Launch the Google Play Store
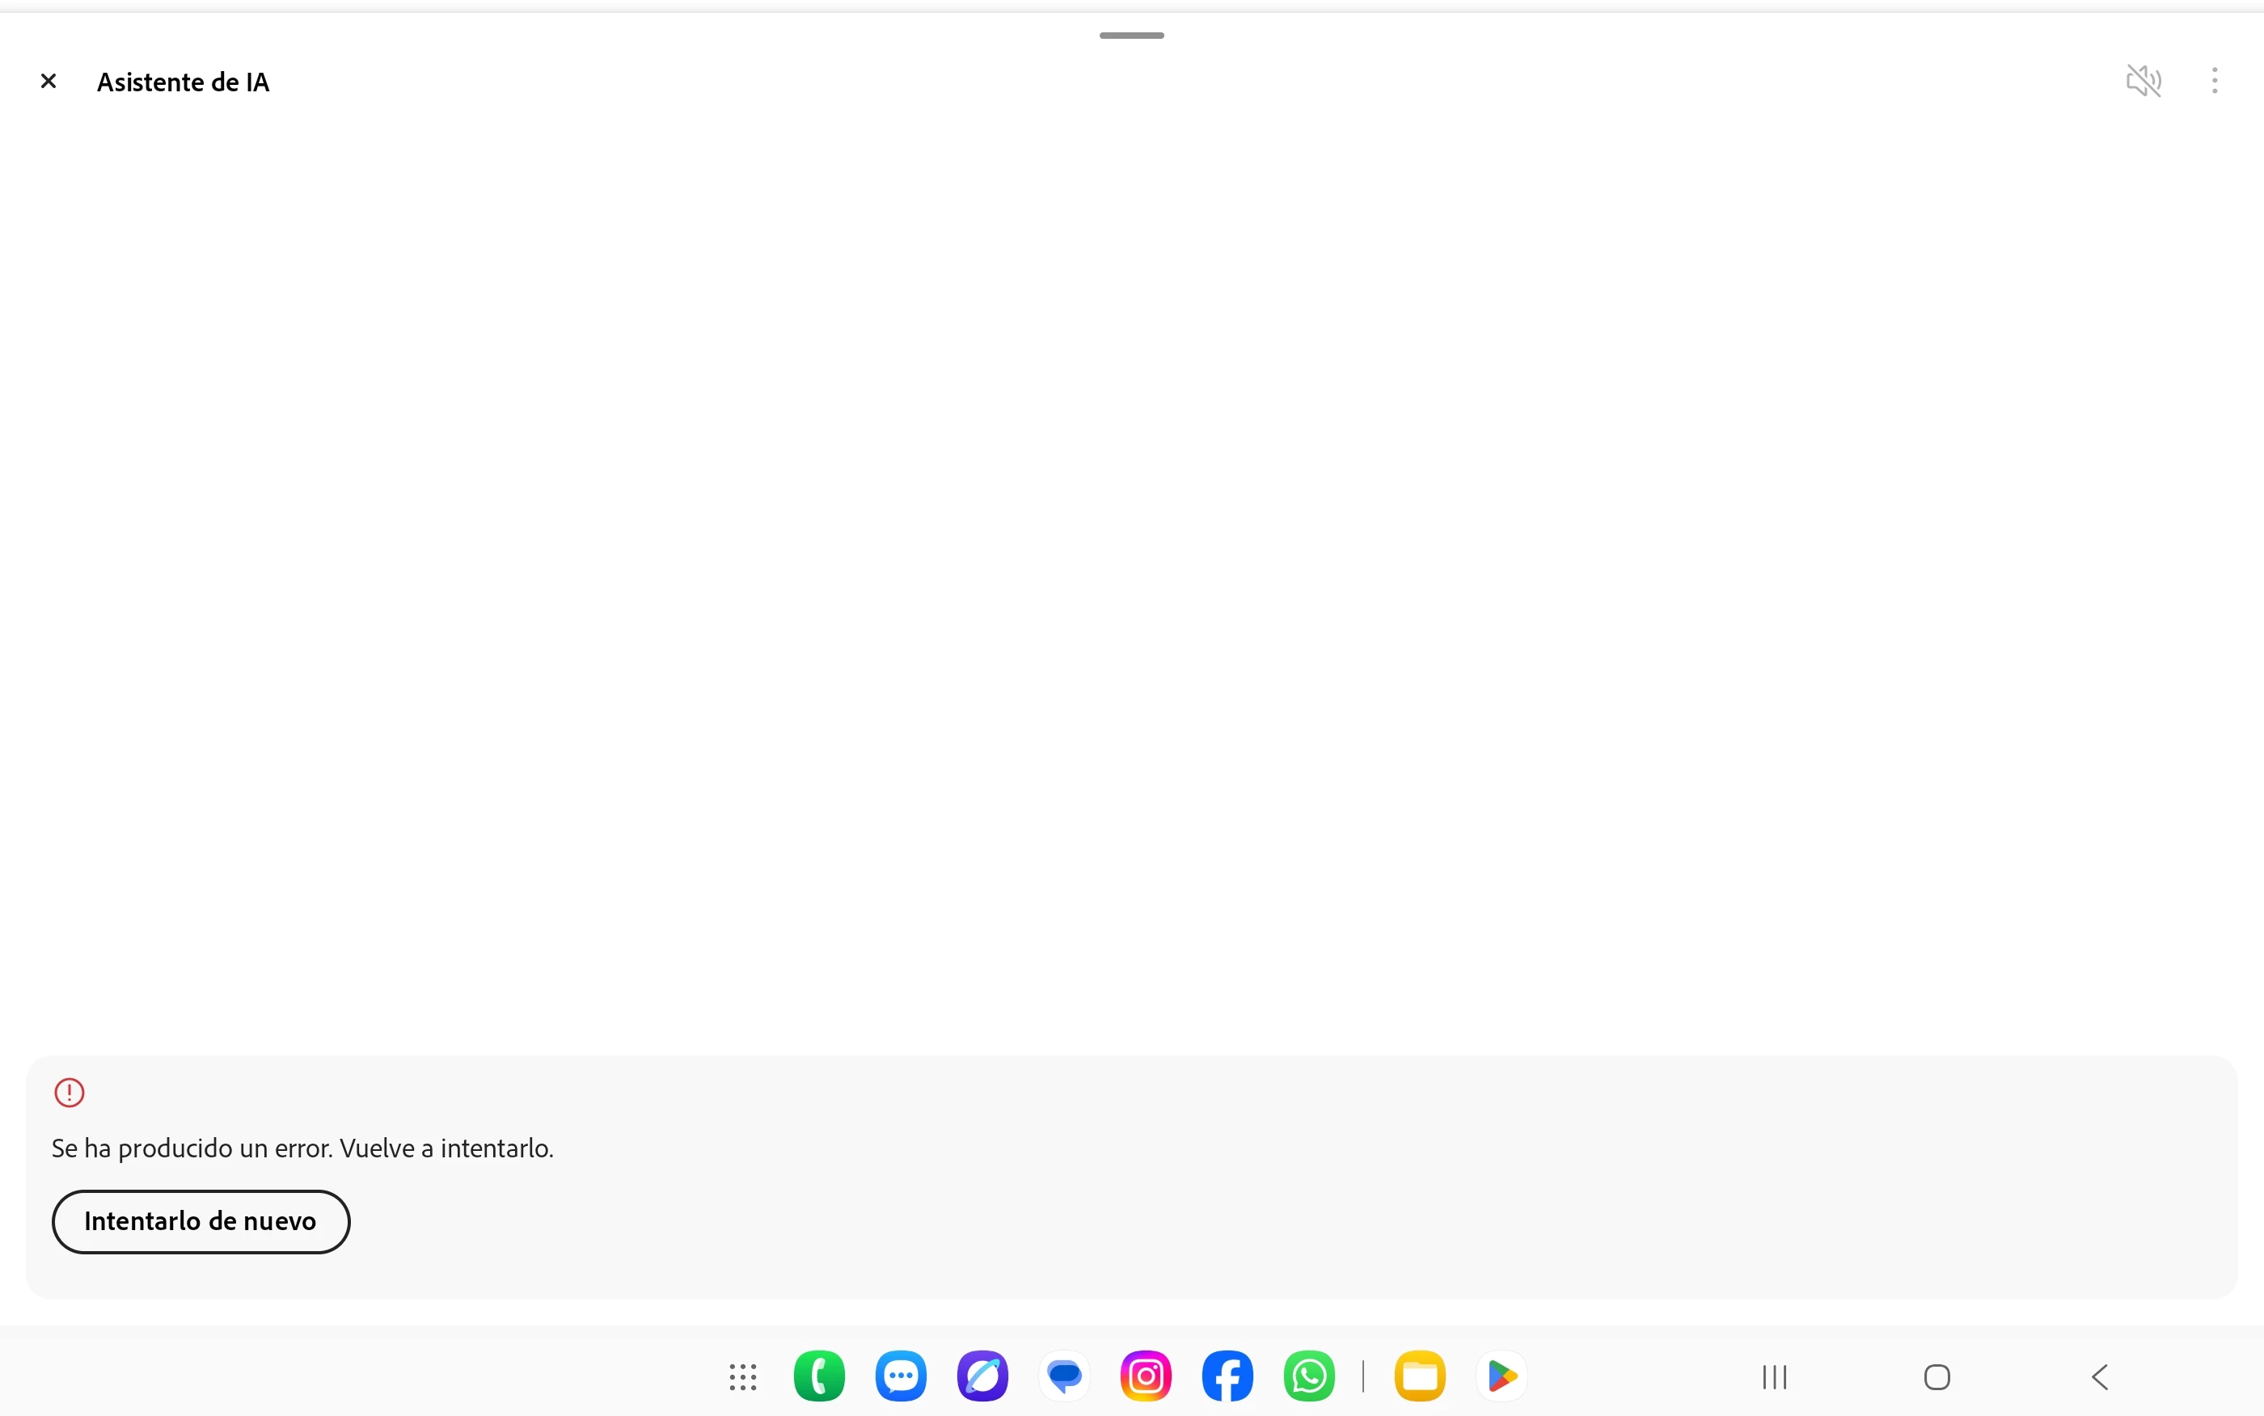The image size is (2264, 1416). click(x=1502, y=1376)
